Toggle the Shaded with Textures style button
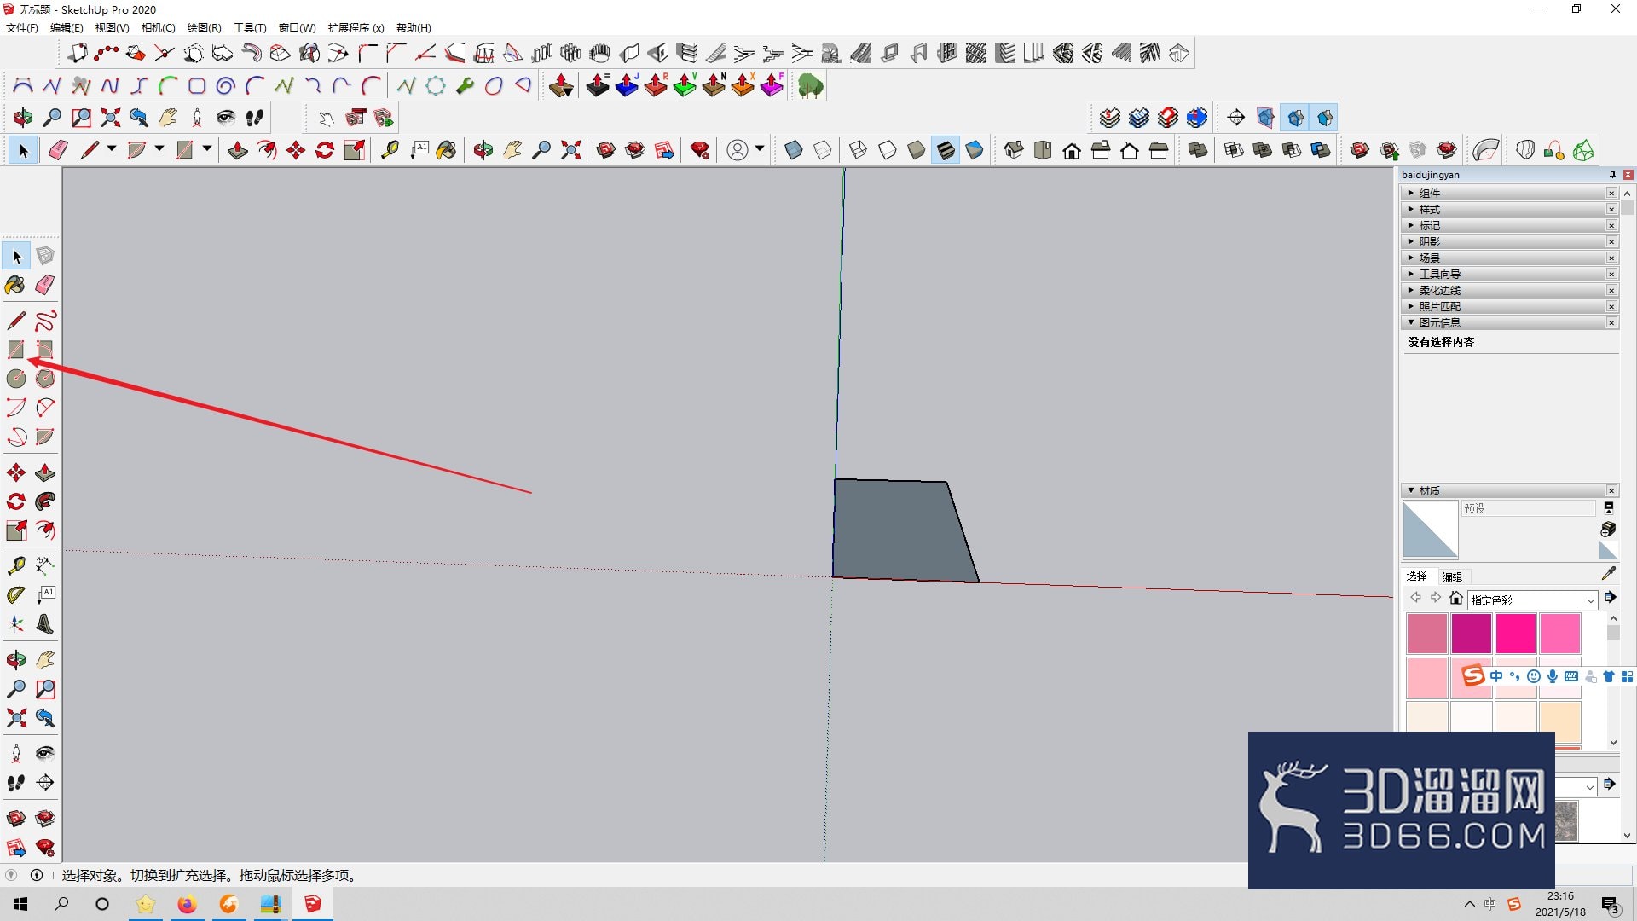This screenshot has width=1637, height=921. 946,150
